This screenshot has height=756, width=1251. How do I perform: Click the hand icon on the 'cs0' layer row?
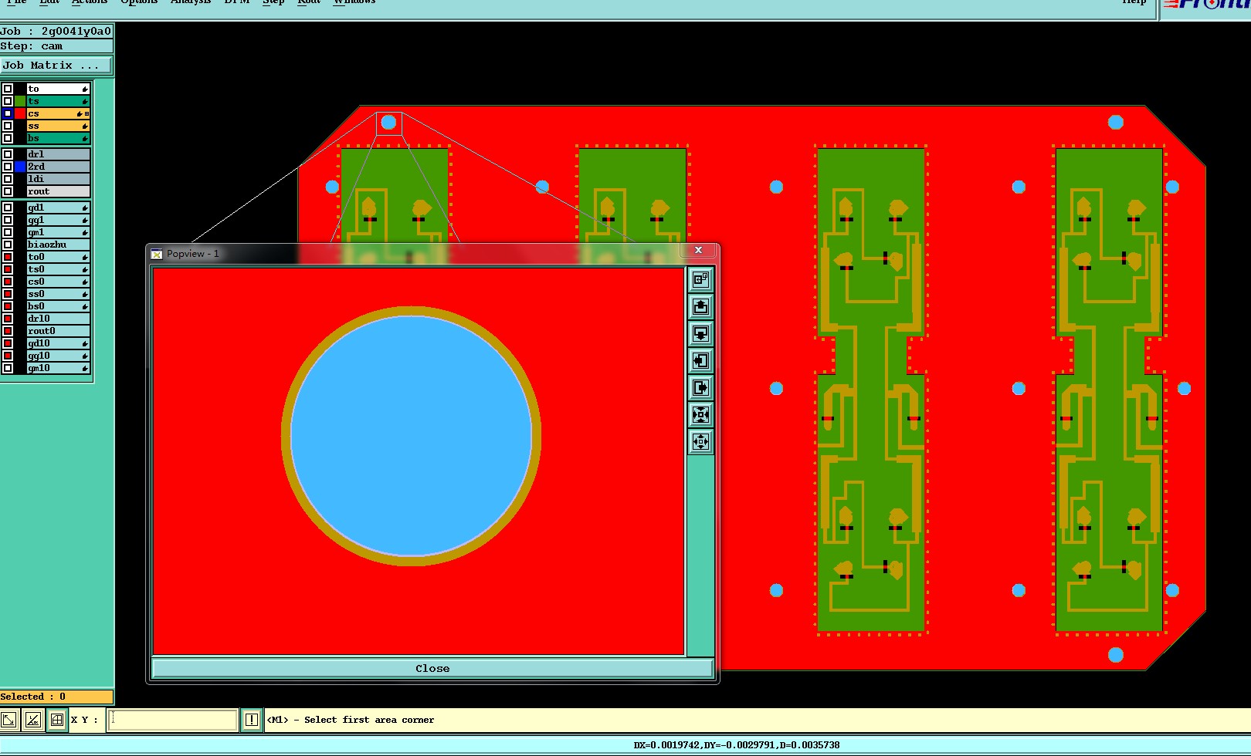pyautogui.click(x=85, y=282)
